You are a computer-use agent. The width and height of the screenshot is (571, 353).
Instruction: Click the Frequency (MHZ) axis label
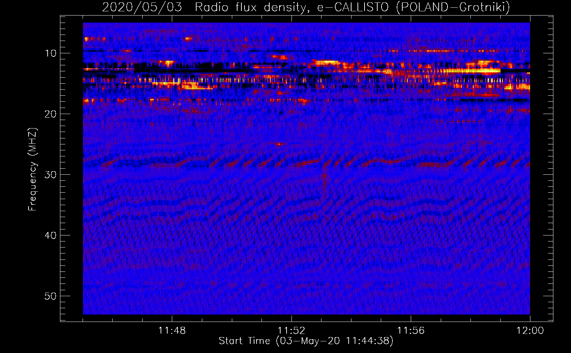[x=32, y=169]
